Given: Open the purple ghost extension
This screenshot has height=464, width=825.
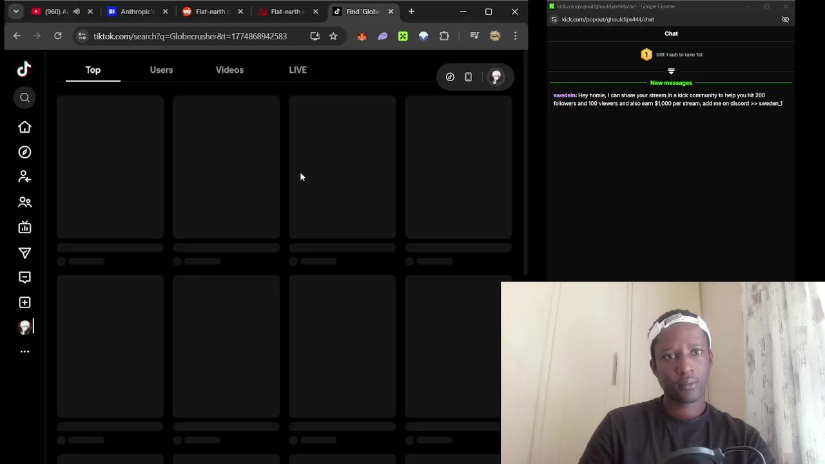Looking at the screenshot, I should click(x=382, y=36).
